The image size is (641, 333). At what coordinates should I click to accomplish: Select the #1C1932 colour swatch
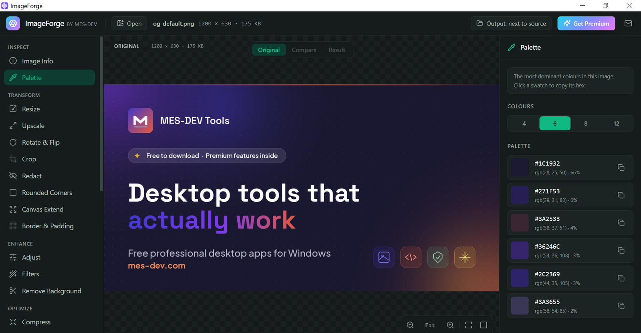pyautogui.click(x=520, y=167)
